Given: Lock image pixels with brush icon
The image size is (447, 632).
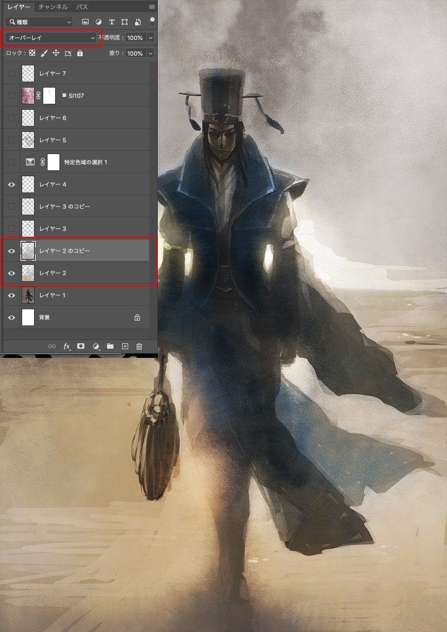Looking at the screenshot, I should (x=44, y=53).
